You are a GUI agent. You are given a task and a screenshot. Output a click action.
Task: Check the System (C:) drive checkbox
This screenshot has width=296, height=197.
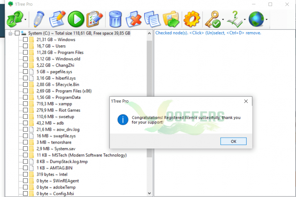[17, 33]
